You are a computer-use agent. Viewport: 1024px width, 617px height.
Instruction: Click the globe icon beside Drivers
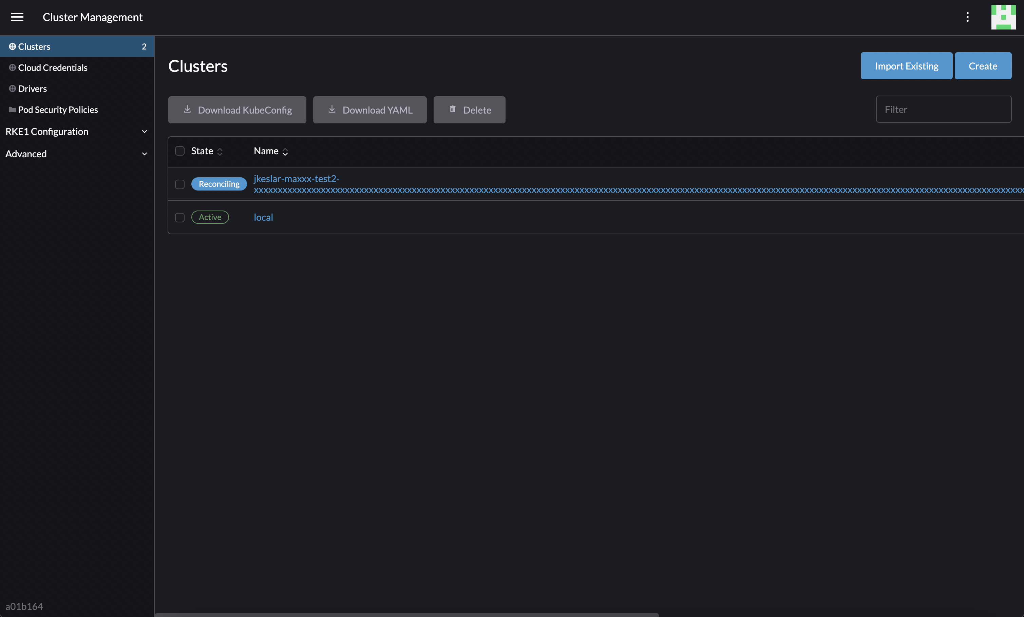[12, 88]
